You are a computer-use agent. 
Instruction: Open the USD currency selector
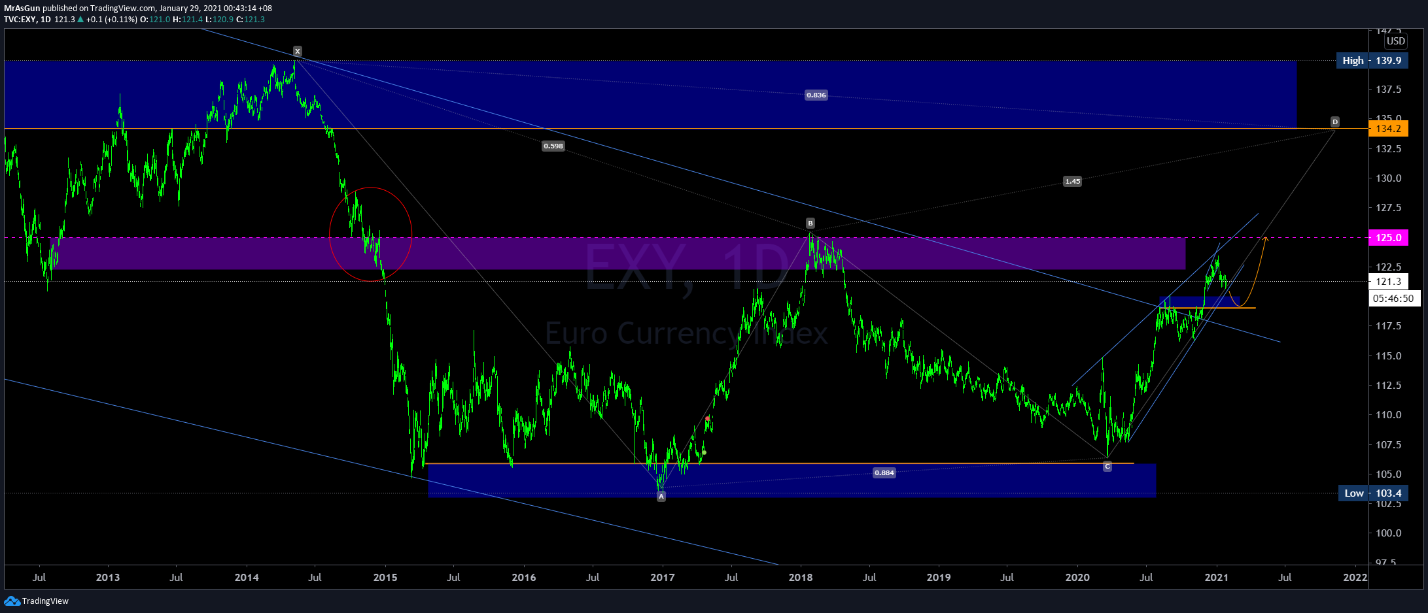(1395, 41)
